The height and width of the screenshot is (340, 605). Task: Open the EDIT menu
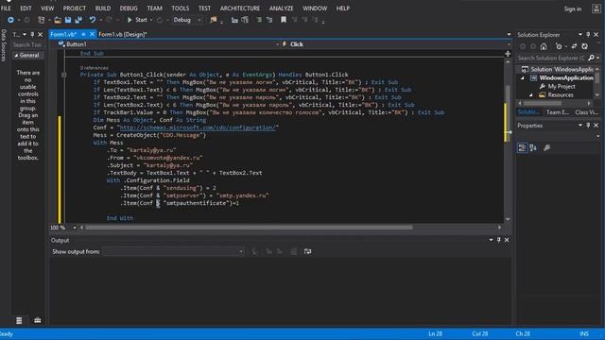pyautogui.click(x=26, y=8)
